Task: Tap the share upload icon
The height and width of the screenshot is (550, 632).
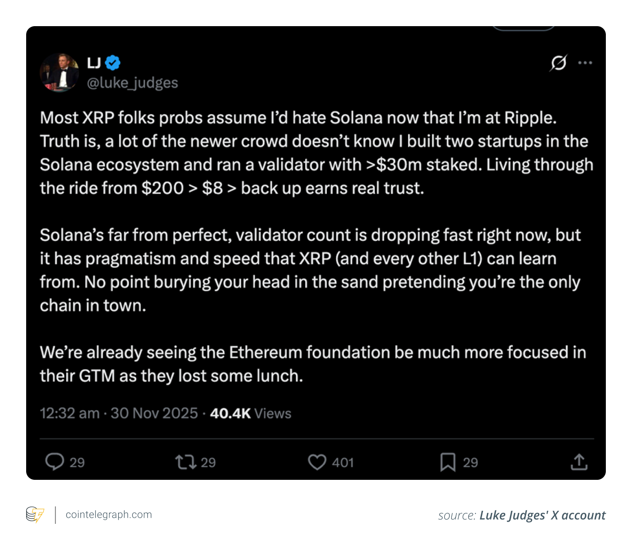Action: coord(579,462)
